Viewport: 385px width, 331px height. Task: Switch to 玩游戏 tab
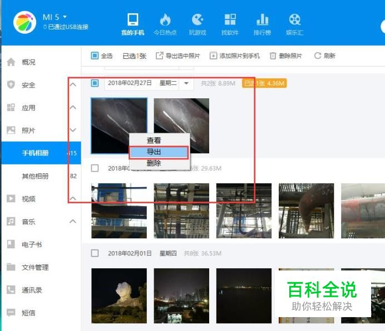(198, 24)
